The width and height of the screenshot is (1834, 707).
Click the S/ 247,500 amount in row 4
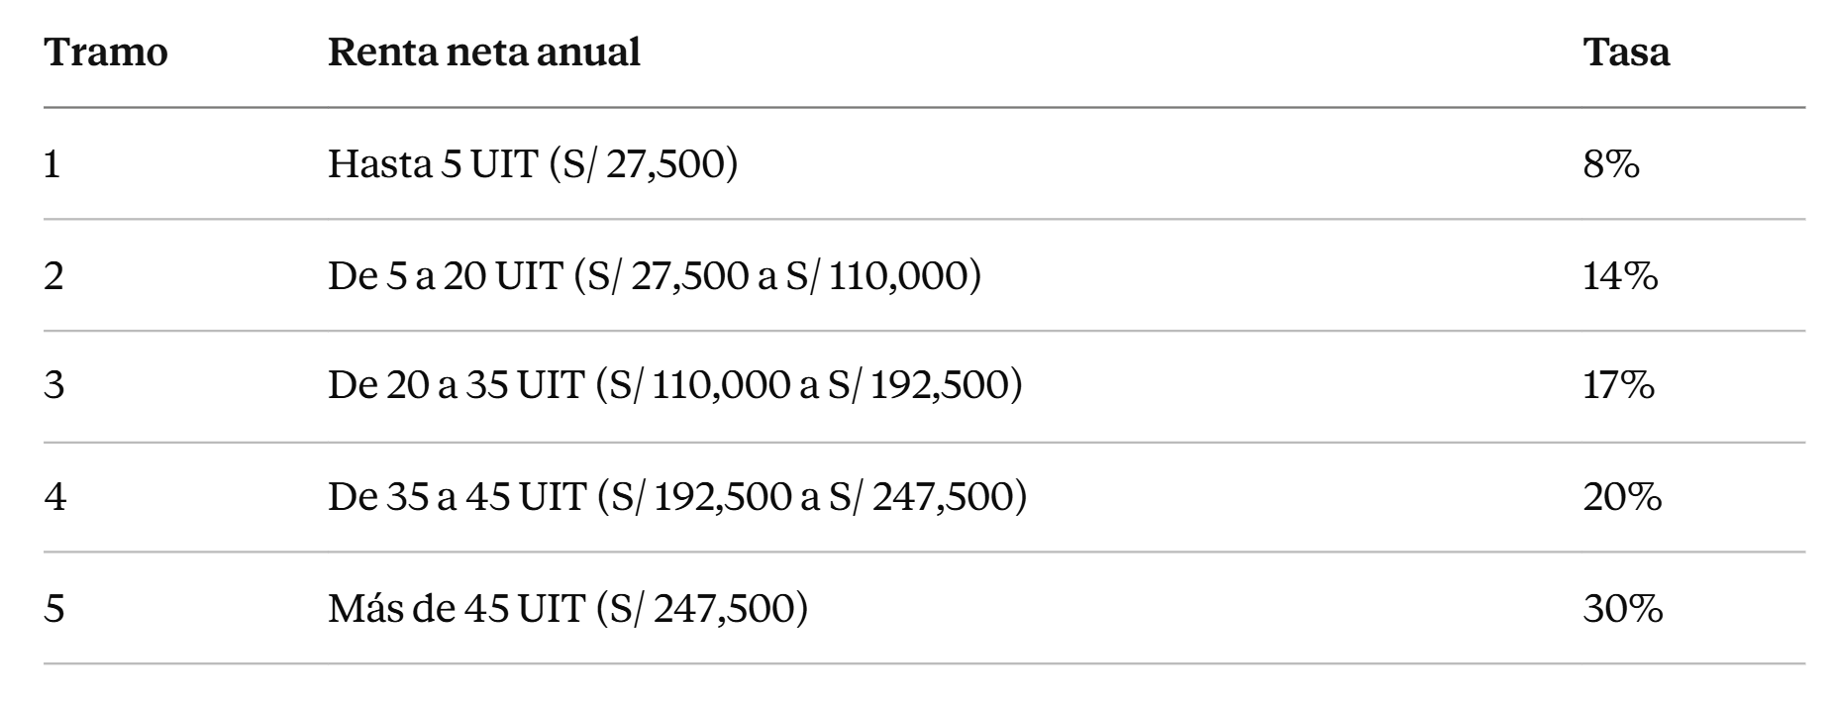pos(919,496)
